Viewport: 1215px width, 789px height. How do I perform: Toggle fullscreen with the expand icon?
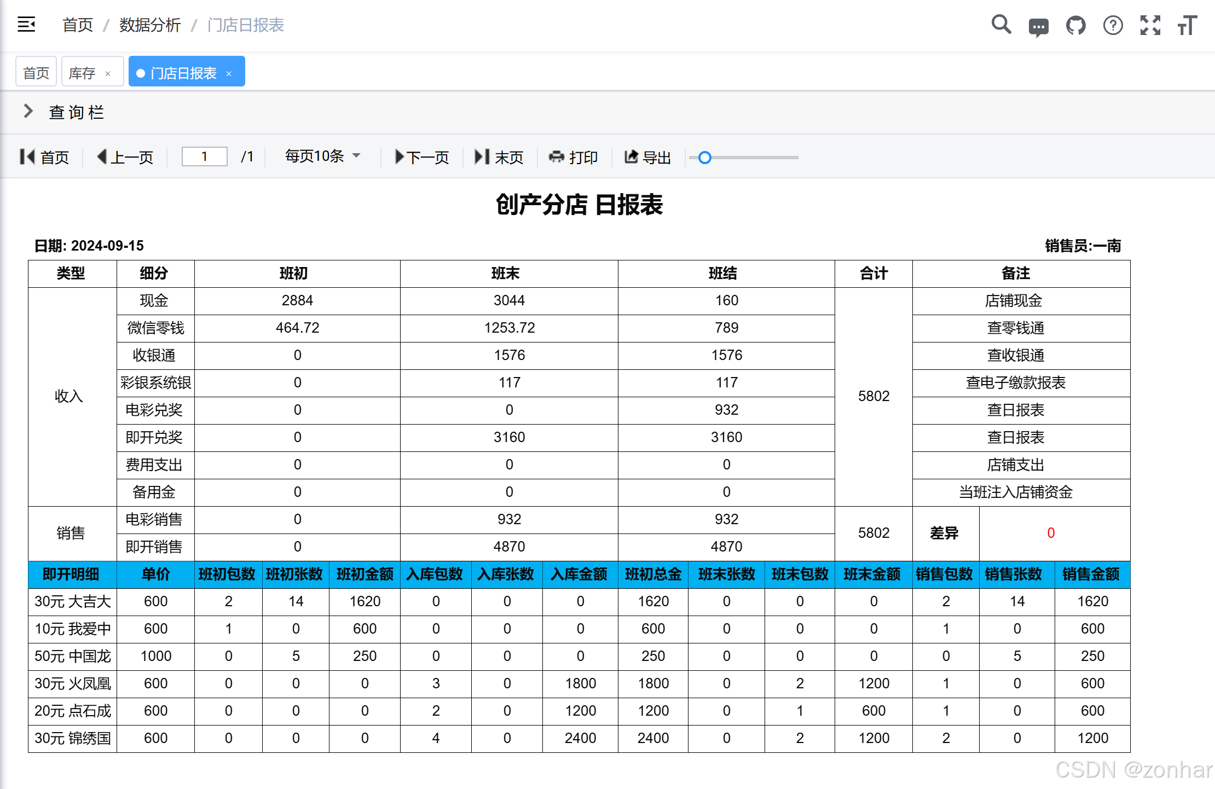1150,26
